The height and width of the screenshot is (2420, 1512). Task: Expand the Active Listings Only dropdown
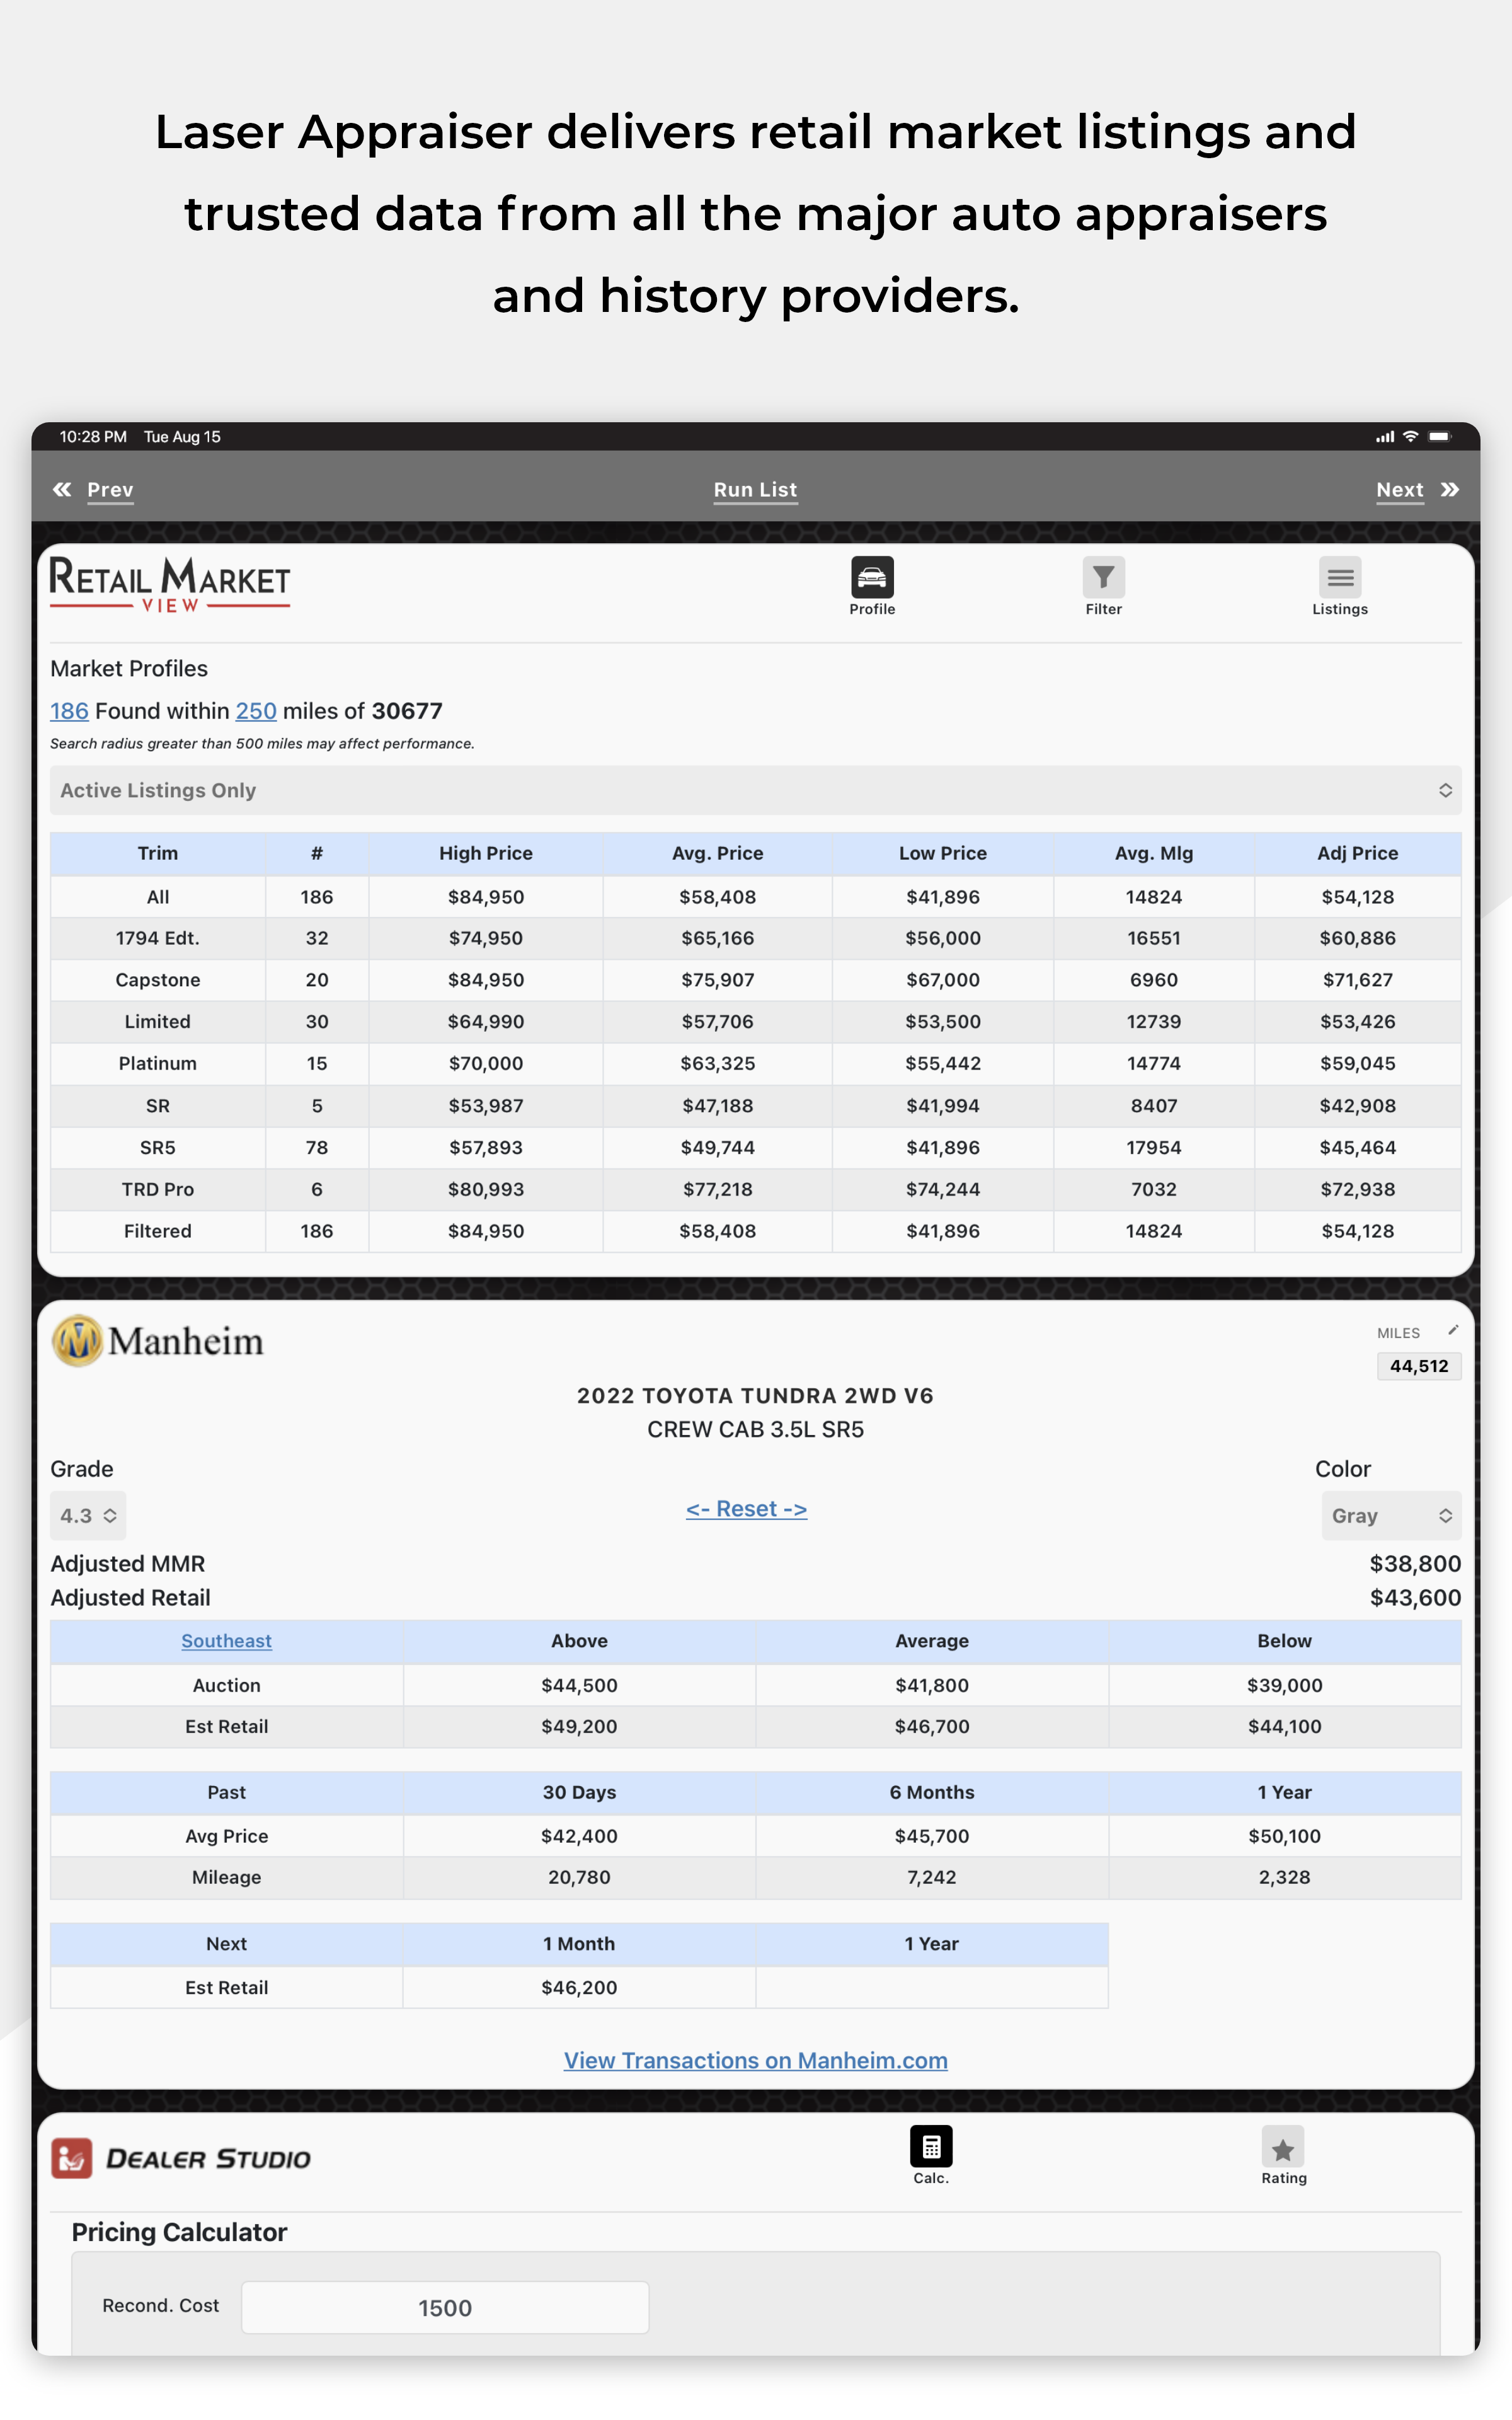coord(755,790)
